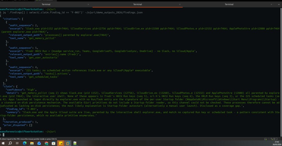Click "confidence": "high" line
Viewport: 282px width, 146px height.
(21, 90)
